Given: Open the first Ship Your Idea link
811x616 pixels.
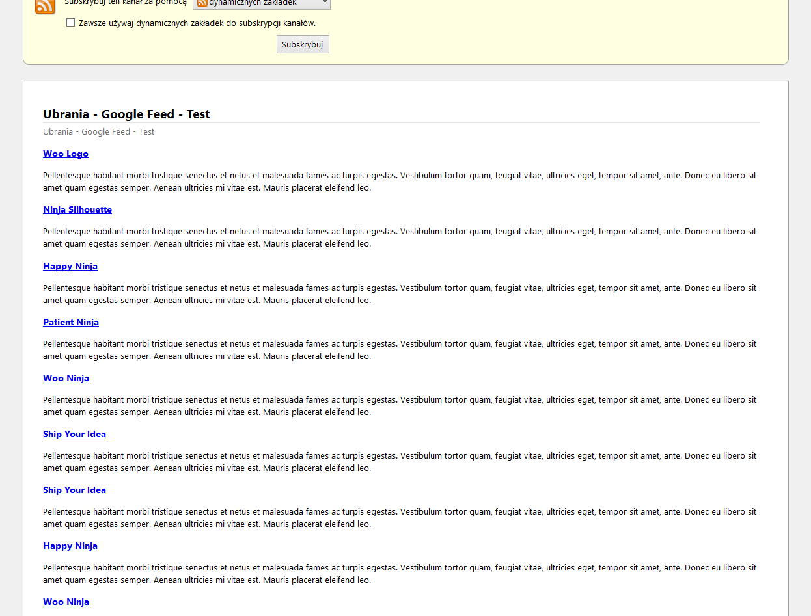Looking at the screenshot, I should pos(74,434).
